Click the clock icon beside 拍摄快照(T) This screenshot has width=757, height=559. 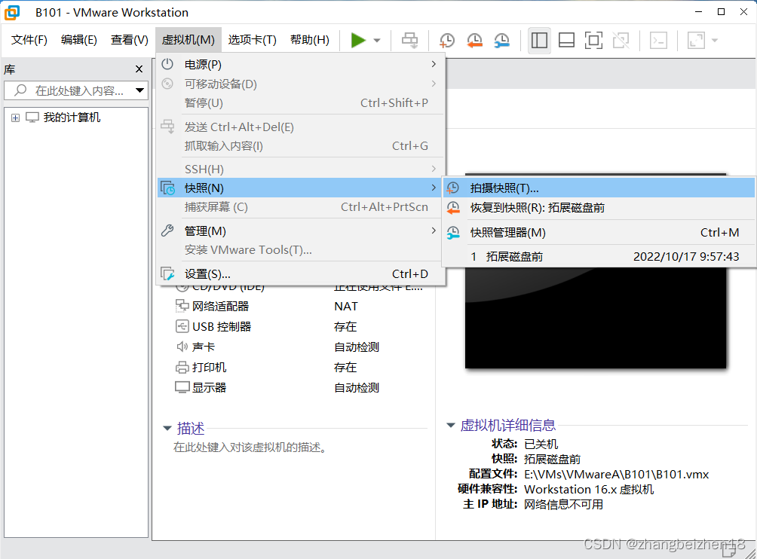453,188
